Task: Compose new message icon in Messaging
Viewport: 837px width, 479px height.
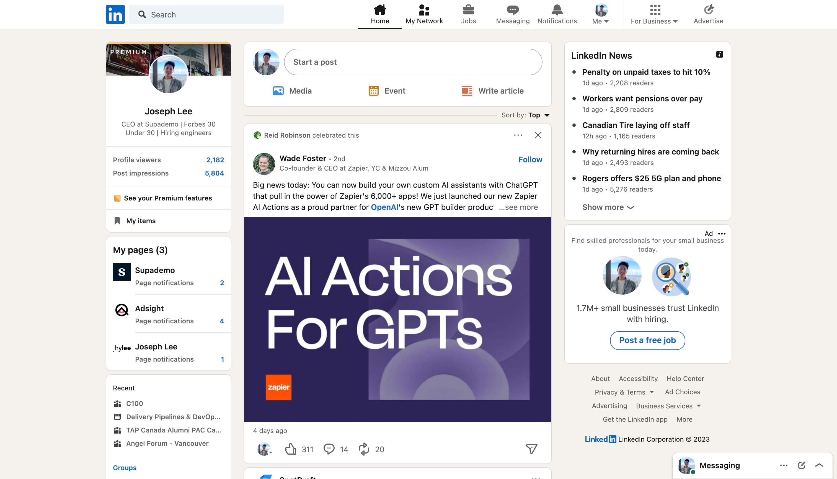Action: (x=802, y=465)
